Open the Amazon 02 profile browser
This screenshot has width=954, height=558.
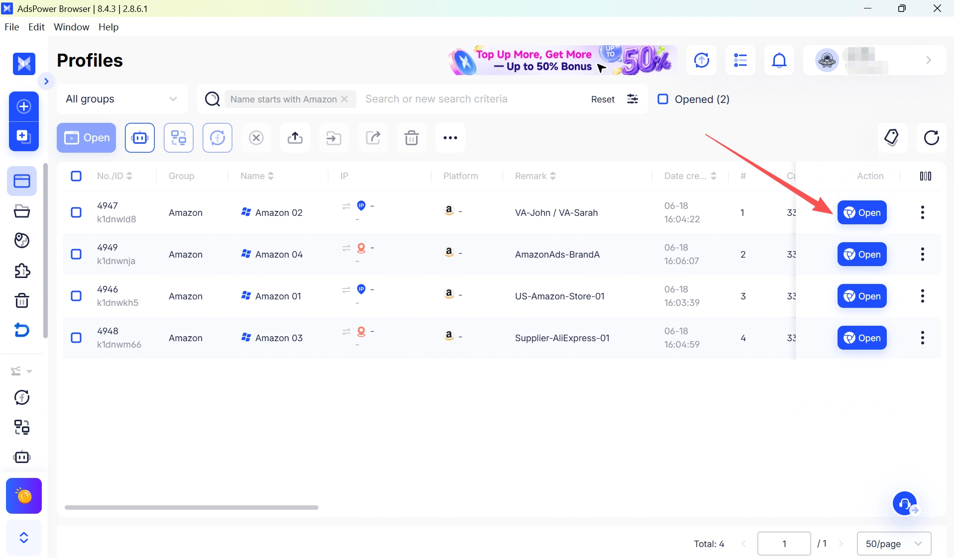coord(862,212)
